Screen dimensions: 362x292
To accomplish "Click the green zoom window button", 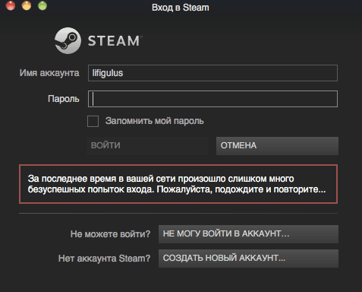I will coord(42,5).
